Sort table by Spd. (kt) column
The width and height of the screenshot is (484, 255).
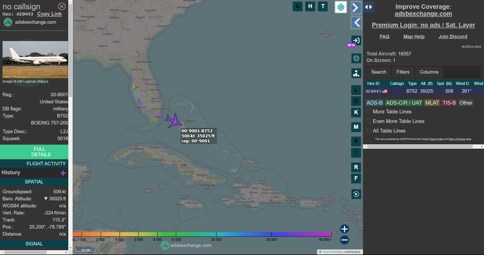tap(444, 83)
